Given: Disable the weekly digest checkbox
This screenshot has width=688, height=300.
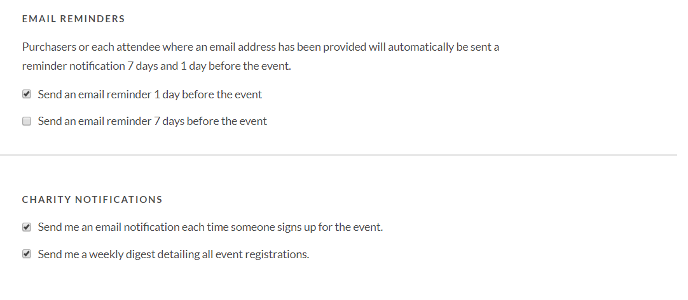Looking at the screenshot, I should (x=27, y=254).
